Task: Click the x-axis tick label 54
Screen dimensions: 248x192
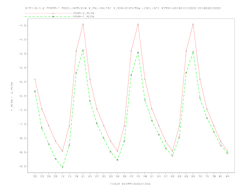Action: [159, 176]
